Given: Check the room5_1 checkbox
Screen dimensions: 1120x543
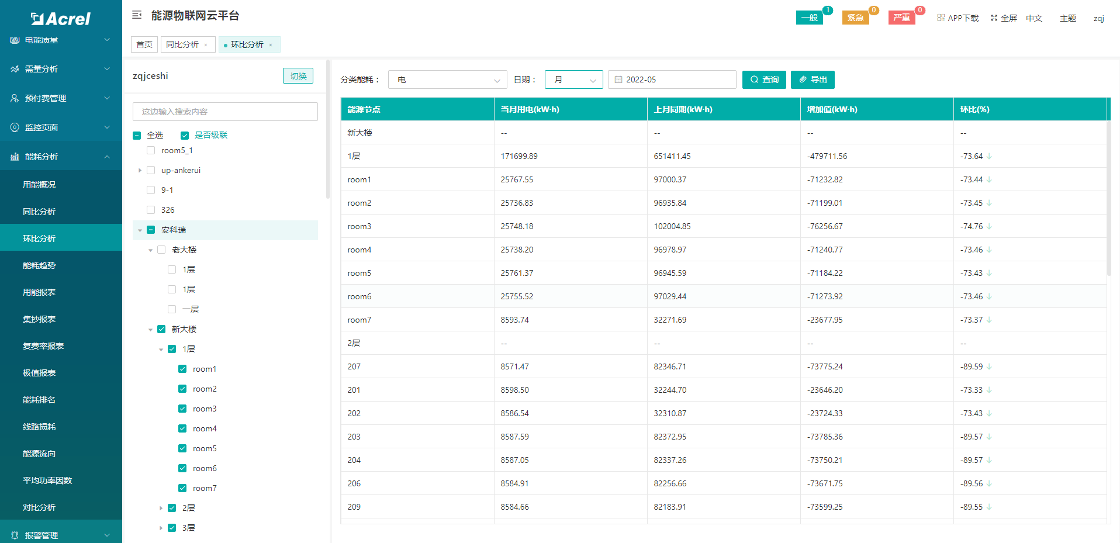Looking at the screenshot, I should pyautogui.click(x=151, y=150).
